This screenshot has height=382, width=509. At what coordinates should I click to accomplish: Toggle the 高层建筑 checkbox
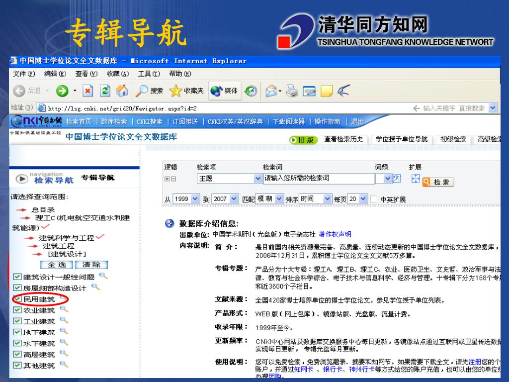(17, 354)
